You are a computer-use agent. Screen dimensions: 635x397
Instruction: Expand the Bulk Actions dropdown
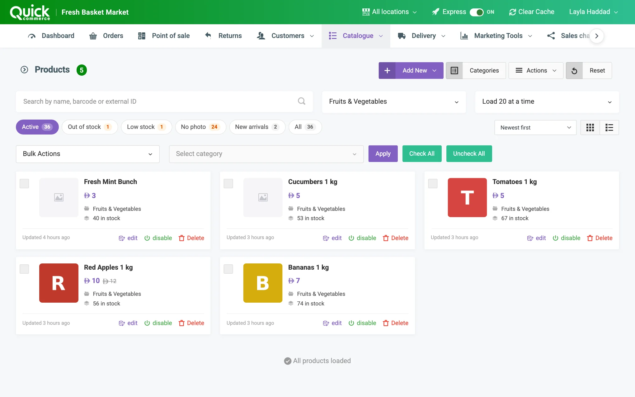(88, 154)
